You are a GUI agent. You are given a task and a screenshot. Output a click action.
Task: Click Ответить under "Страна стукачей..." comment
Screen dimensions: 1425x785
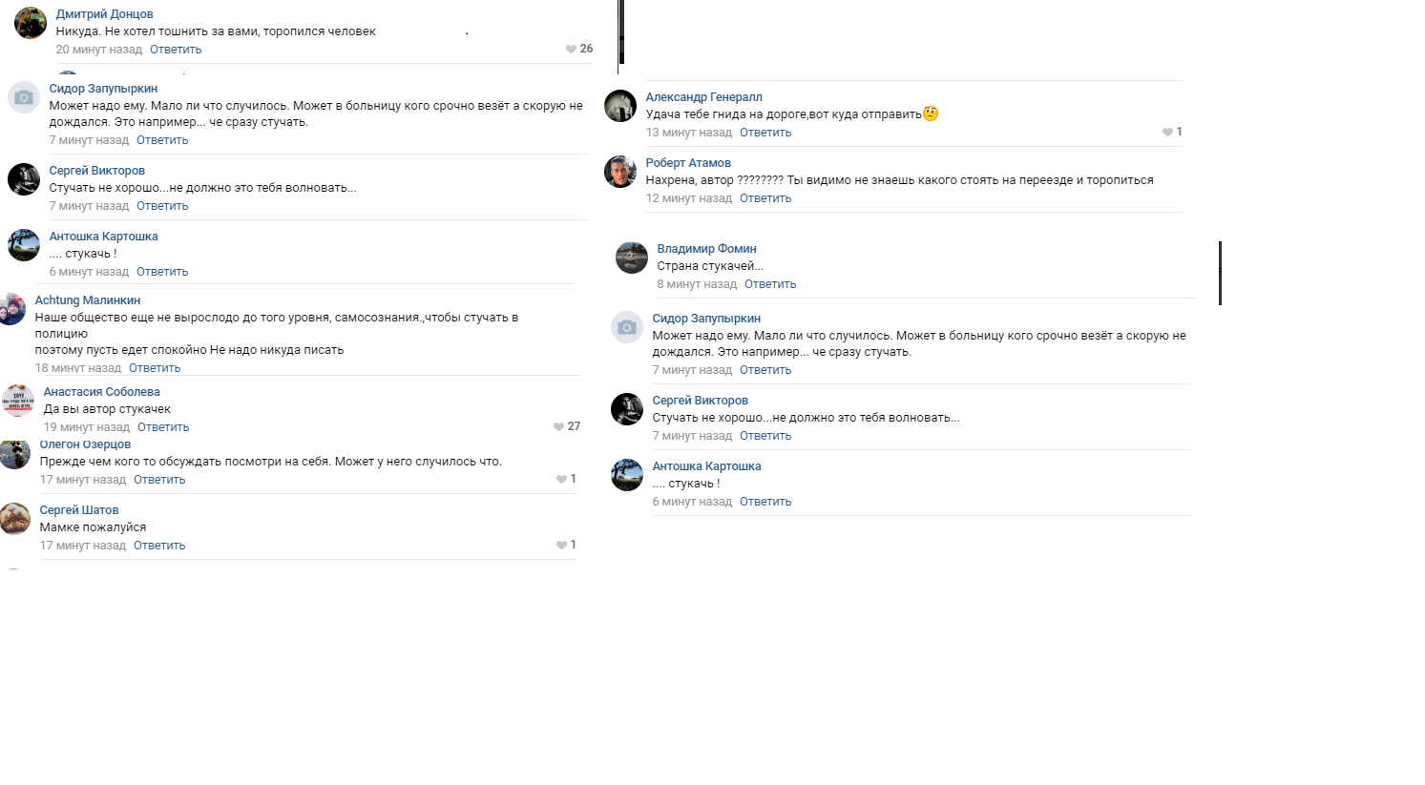coord(770,284)
